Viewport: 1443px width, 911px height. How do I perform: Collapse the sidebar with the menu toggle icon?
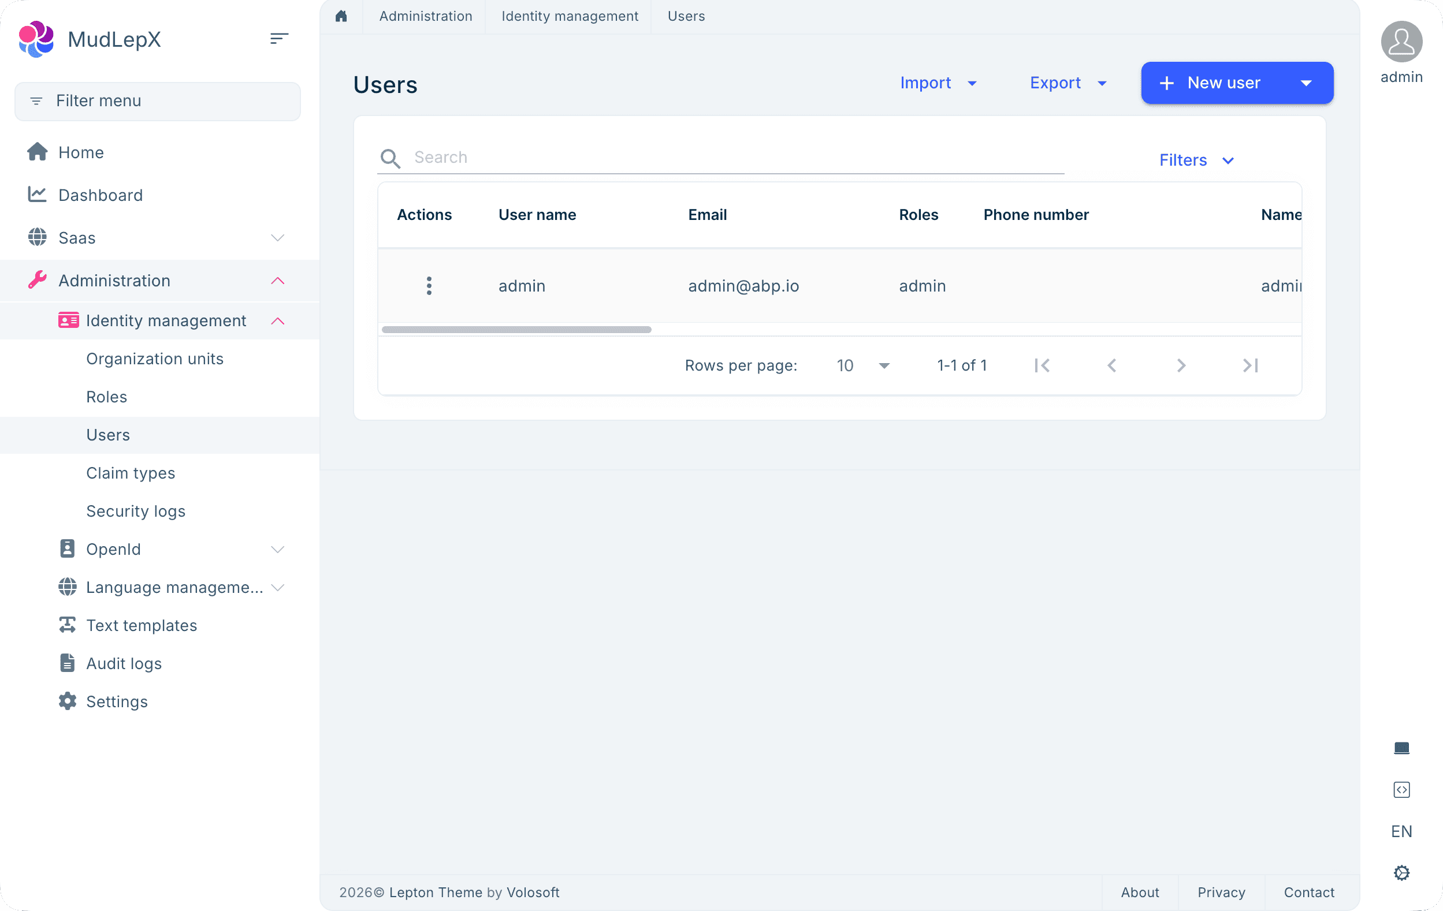[x=279, y=39]
